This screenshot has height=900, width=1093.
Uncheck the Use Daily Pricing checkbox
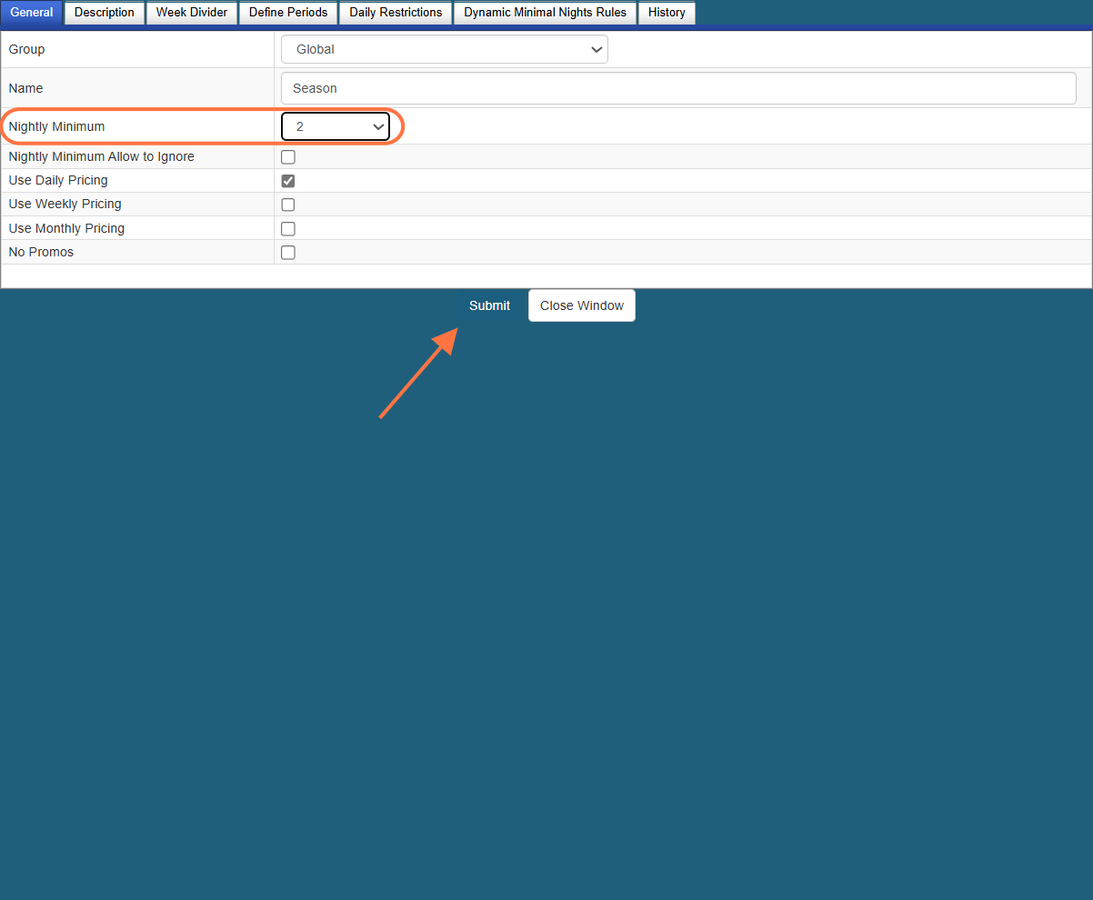click(288, 181)
